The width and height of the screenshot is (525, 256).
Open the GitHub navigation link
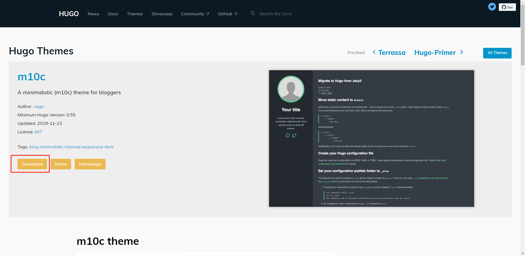227,14
